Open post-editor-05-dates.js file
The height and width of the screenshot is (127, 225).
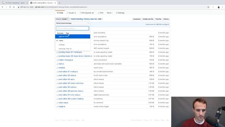pos(67,87)
